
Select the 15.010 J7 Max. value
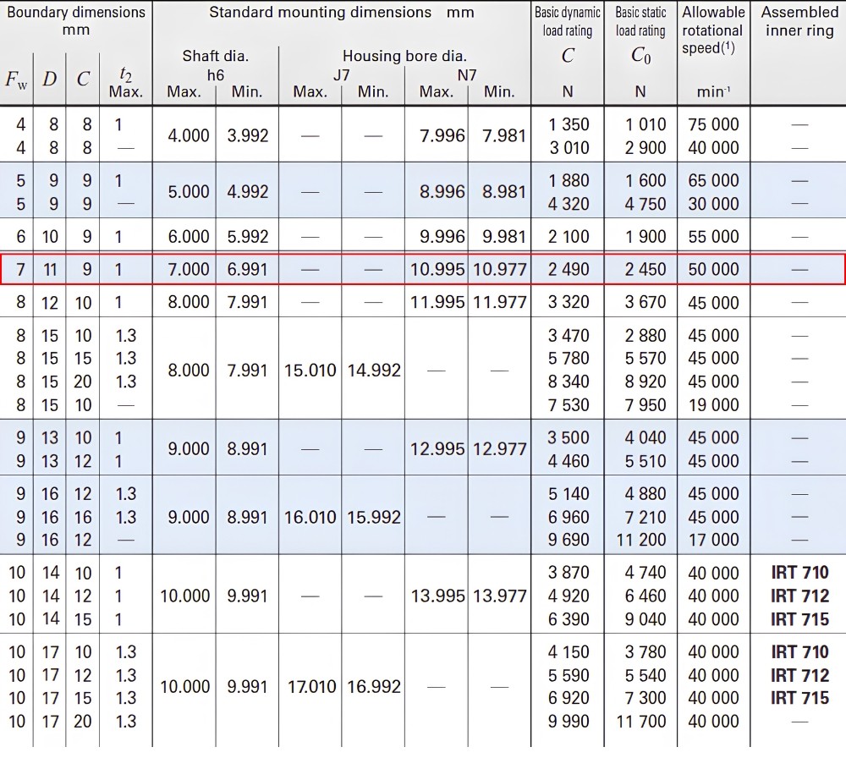click(310, 371)
